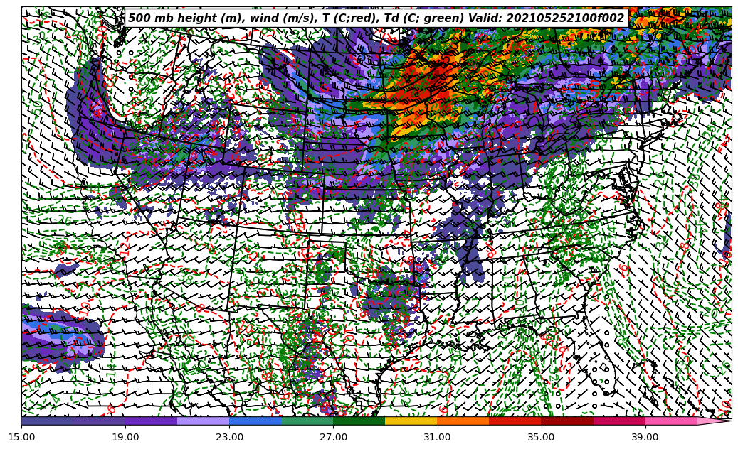The image size is (738, 449).
Task: Click the violet colorbar segment after 19.00
Action: tap(151, 421)
